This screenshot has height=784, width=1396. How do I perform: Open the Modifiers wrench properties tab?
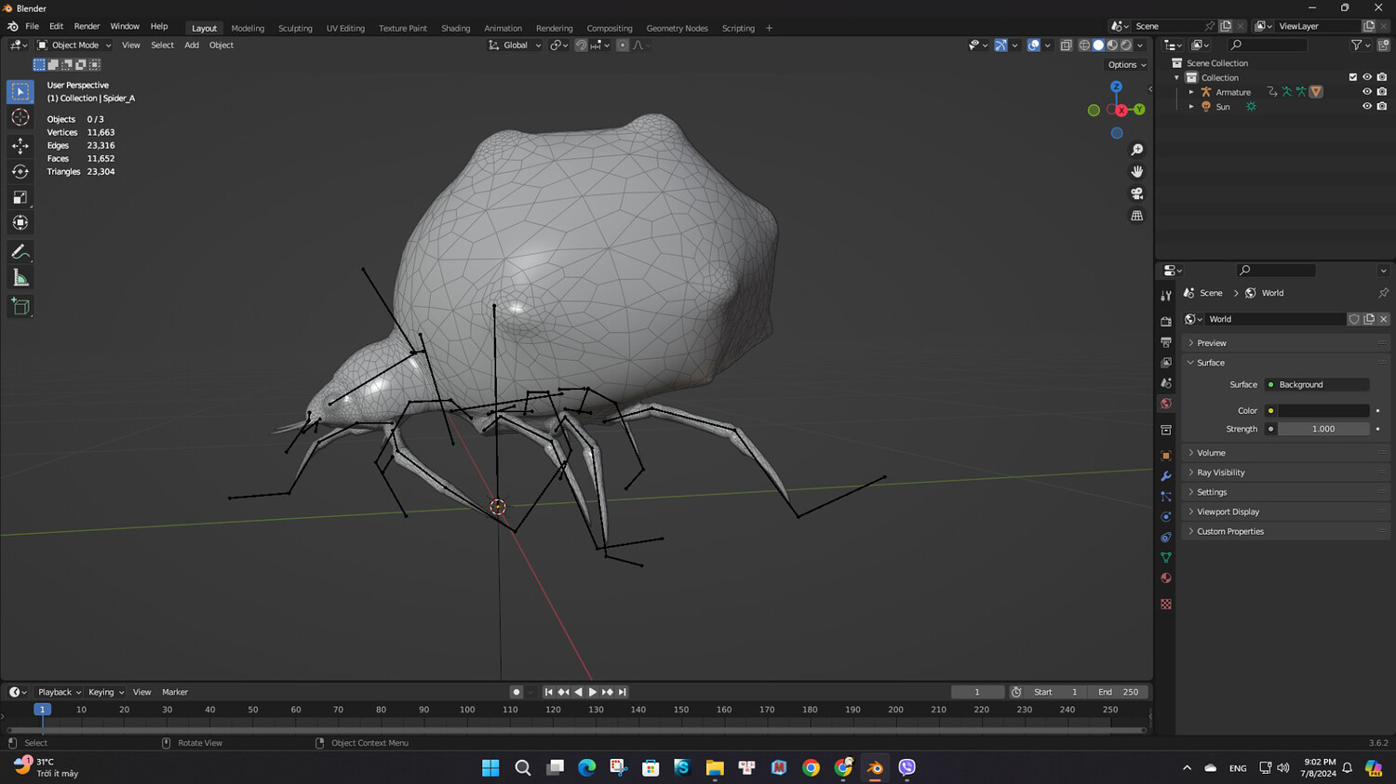1165,476
